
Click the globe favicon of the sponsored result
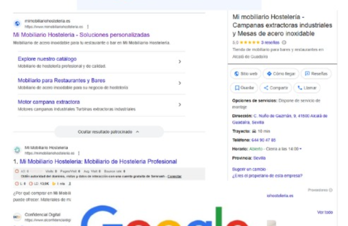[18, 24]
